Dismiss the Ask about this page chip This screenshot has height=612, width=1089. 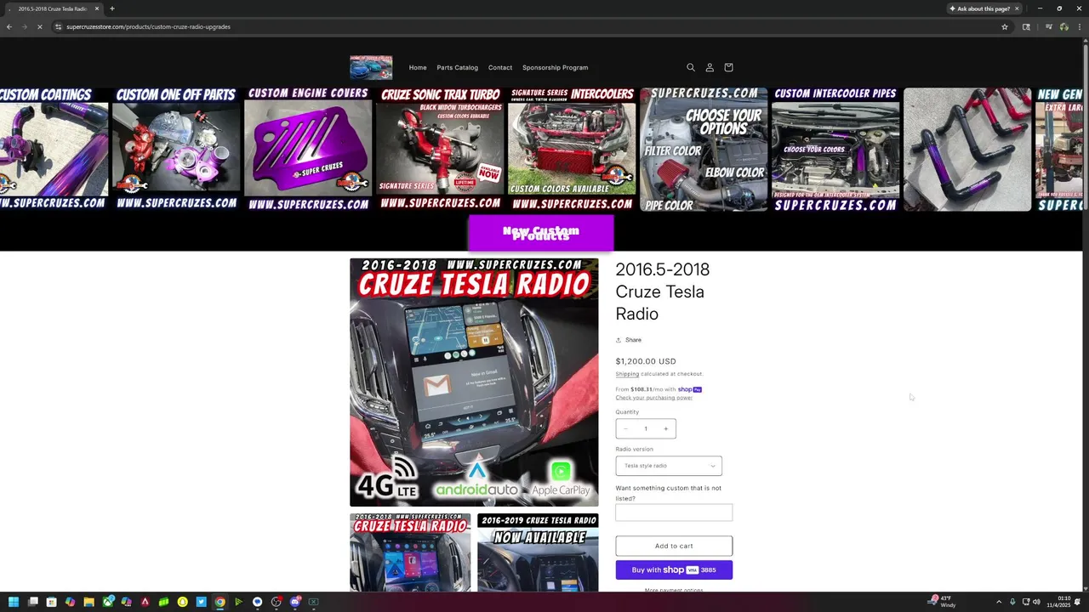[x=1016, y=8]
